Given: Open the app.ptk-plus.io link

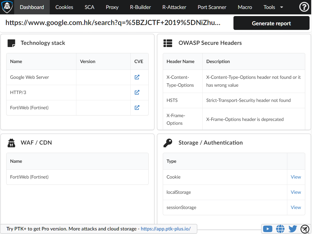Looking at the screenshot, I should [x=166, y=229].
